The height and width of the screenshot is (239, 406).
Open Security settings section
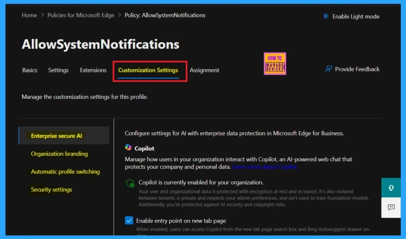click(52, 189)
